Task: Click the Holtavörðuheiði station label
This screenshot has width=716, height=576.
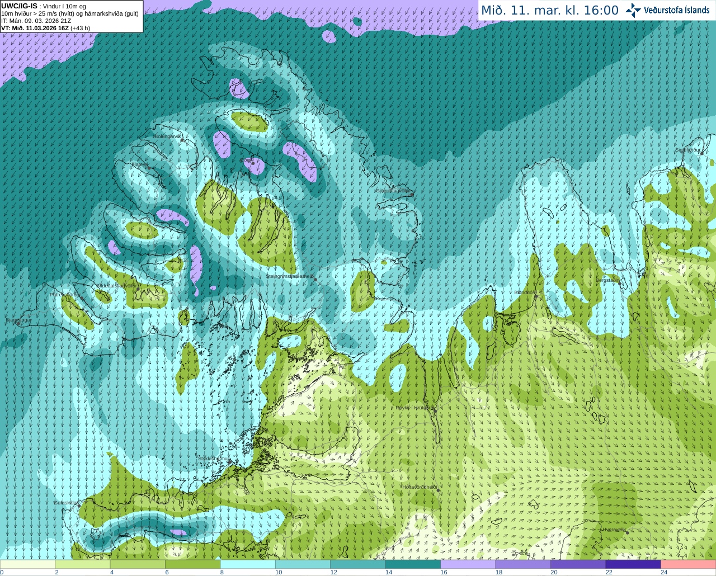Action: 420,487
